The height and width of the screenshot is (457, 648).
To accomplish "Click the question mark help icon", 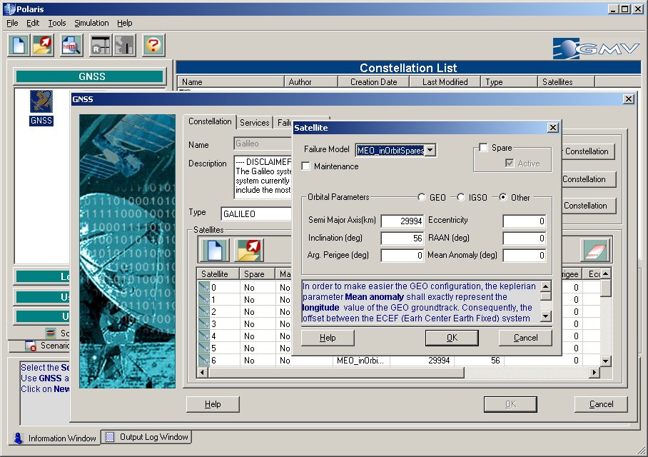I will 153,45.
